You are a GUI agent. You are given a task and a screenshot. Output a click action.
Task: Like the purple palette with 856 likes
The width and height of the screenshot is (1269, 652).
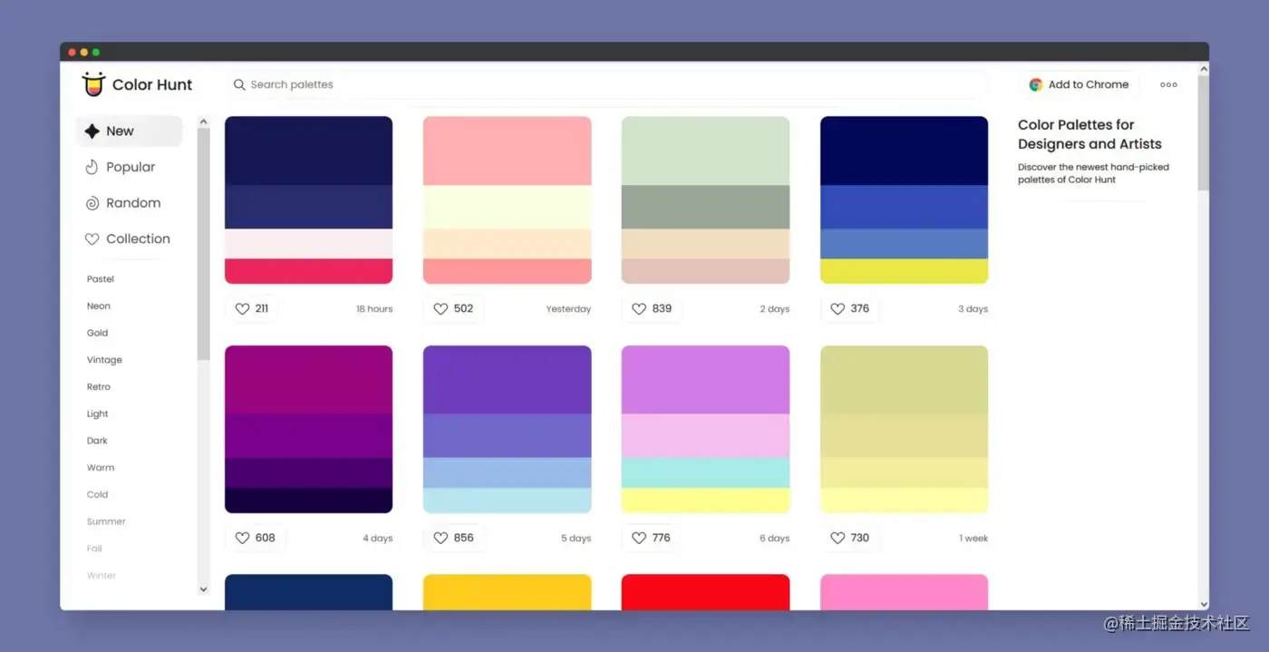(441, 538)
